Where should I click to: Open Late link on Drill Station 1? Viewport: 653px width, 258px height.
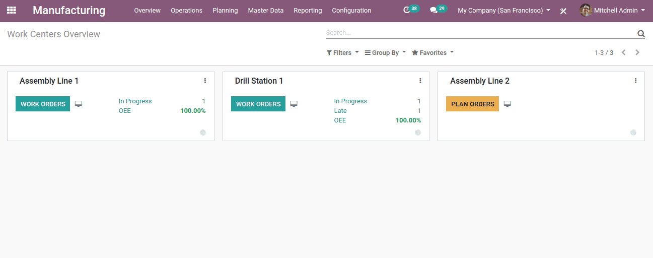coord(340,111)
